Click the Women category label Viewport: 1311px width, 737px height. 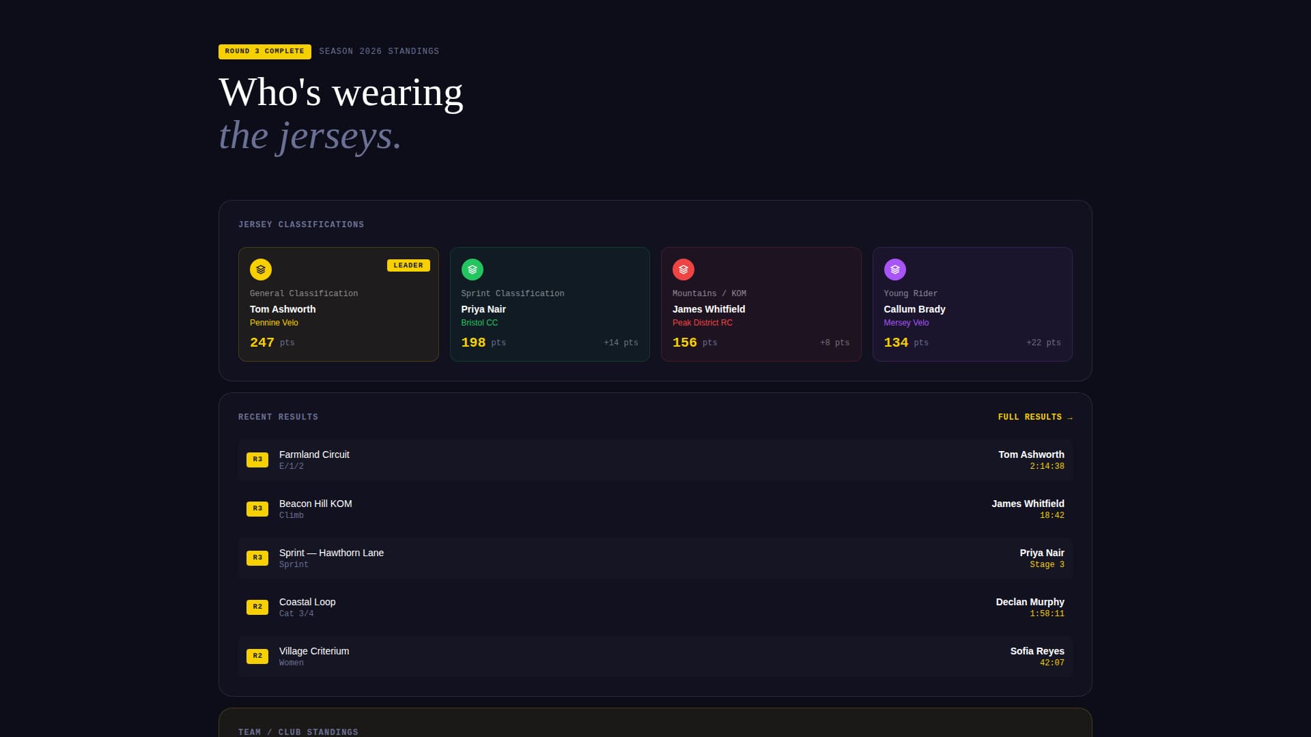(292, 663)
